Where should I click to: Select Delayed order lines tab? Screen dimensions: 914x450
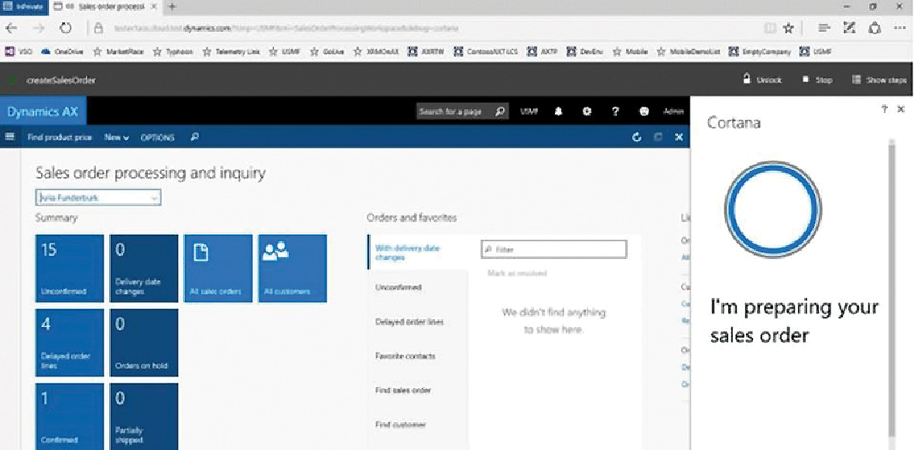(x=418, y=322)
